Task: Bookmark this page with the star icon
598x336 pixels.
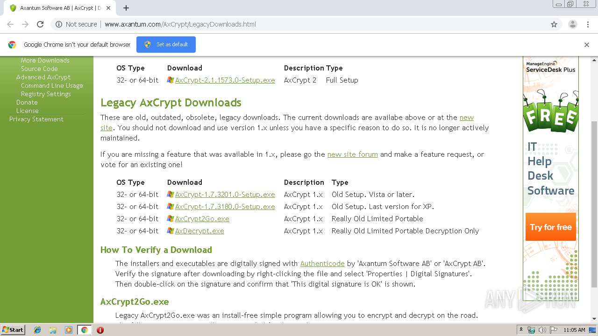Action: pyautogui.click(x=554, y=24)
